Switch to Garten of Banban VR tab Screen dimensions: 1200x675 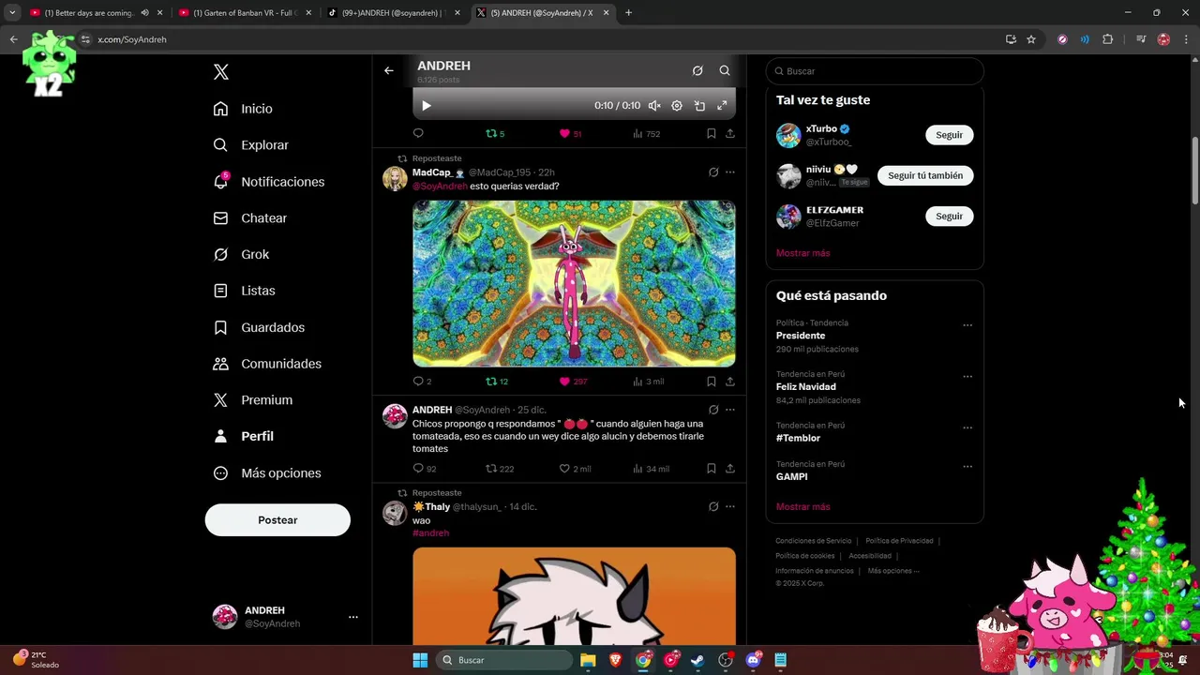(x=244, y=13)
